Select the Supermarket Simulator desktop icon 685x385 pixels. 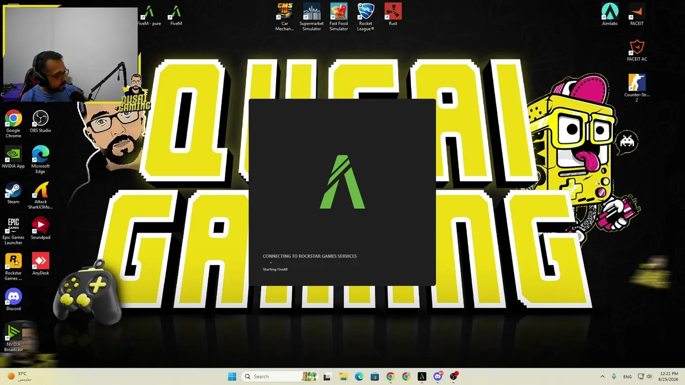pos(311,17)
